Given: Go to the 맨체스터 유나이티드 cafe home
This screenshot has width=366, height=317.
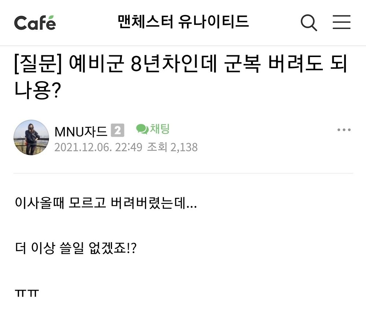Looking at the screenshot, I should tap(183, 22).
